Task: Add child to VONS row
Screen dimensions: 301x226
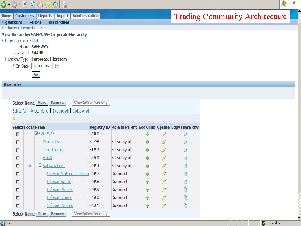Action: (x=147, y=158)
